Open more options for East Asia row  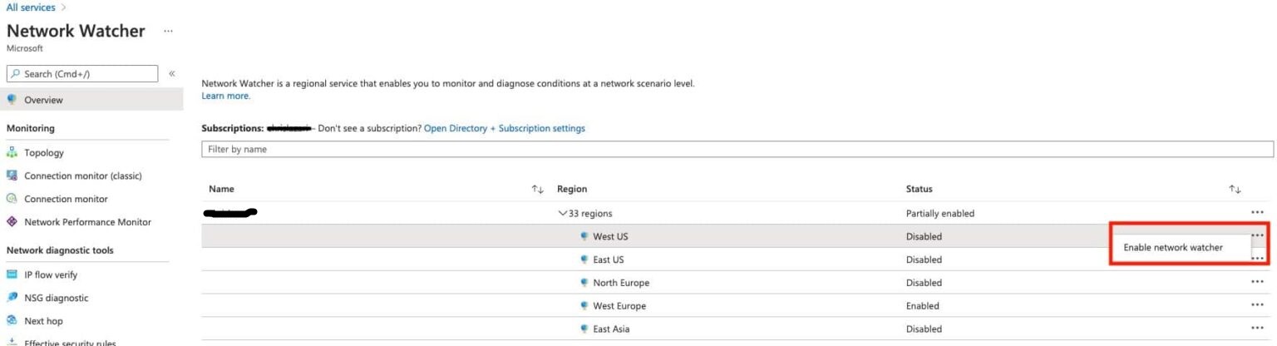tap(1257, 329)
